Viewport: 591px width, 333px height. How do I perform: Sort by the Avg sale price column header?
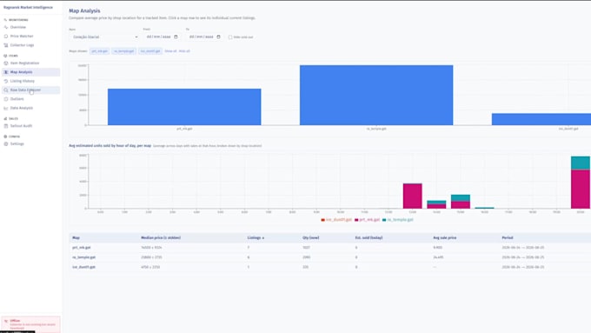point(445,238)
